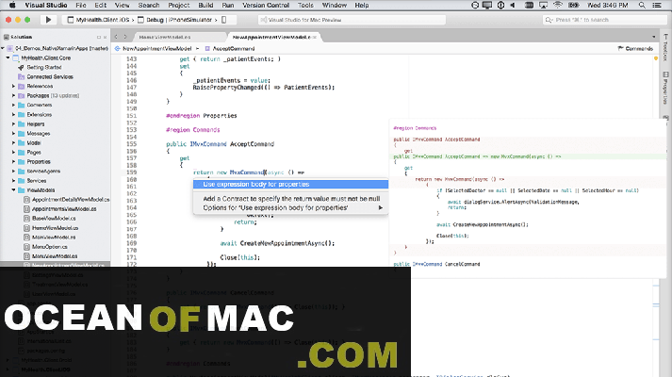Open the File menu
This screenshot has width=672, height=377.
(80, 5)
